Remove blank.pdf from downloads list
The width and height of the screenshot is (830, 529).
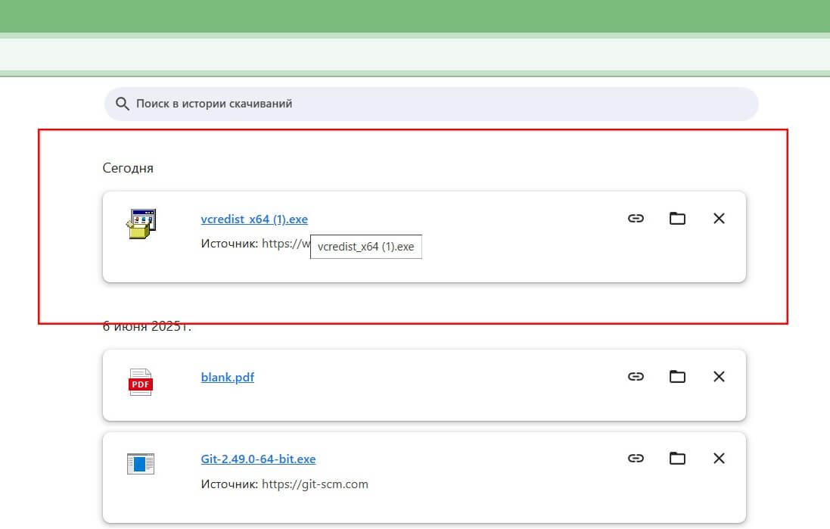[x=719, y=377]
